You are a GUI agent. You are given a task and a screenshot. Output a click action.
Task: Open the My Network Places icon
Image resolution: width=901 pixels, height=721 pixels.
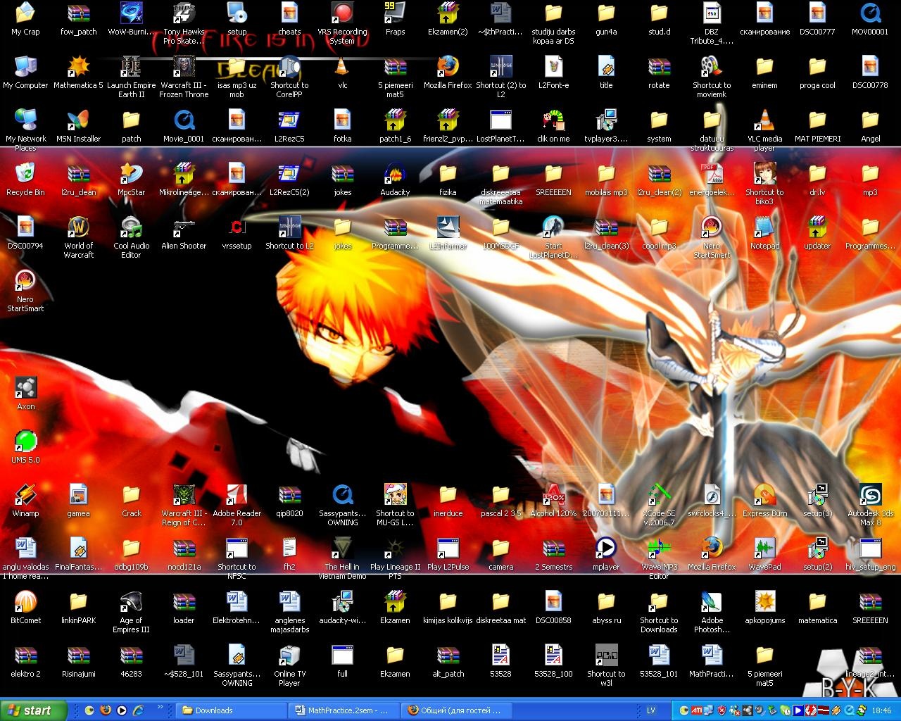tap(25, 120)
